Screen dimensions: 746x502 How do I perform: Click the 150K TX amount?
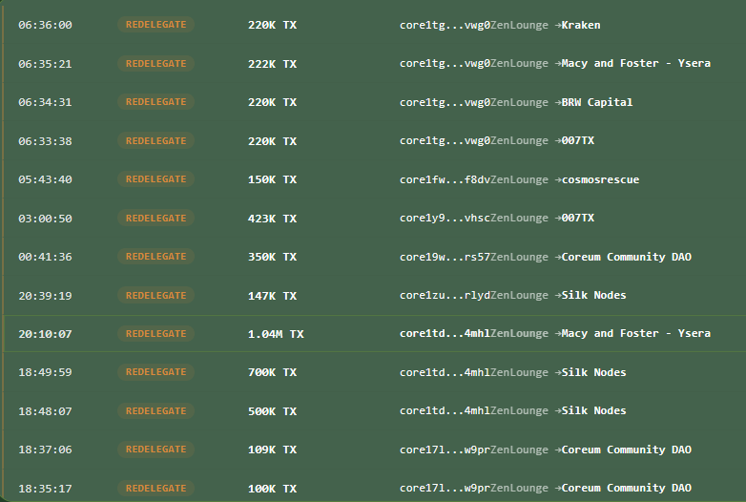click(x=272, y=179)
